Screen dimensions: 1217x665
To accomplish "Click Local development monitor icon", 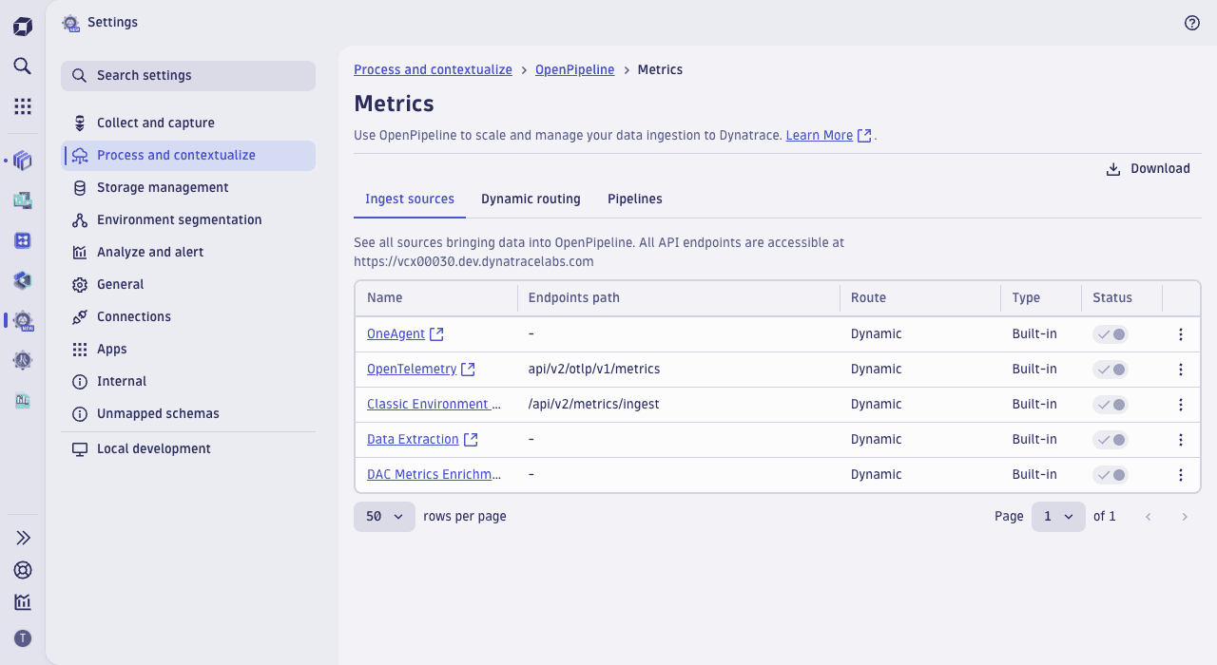I will pyautogui.click(x=80, y=448).
